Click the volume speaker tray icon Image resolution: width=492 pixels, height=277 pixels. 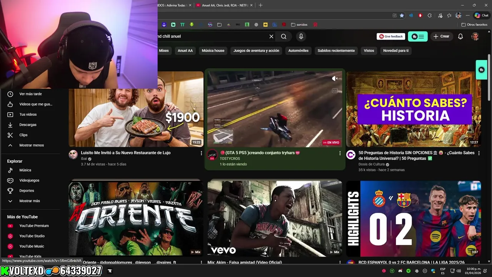click(459, 271)
